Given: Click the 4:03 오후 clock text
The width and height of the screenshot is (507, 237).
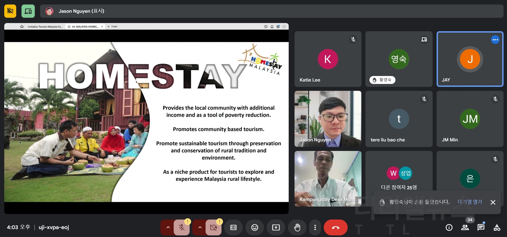Looking at the screenshot, I should click(19, 227).
